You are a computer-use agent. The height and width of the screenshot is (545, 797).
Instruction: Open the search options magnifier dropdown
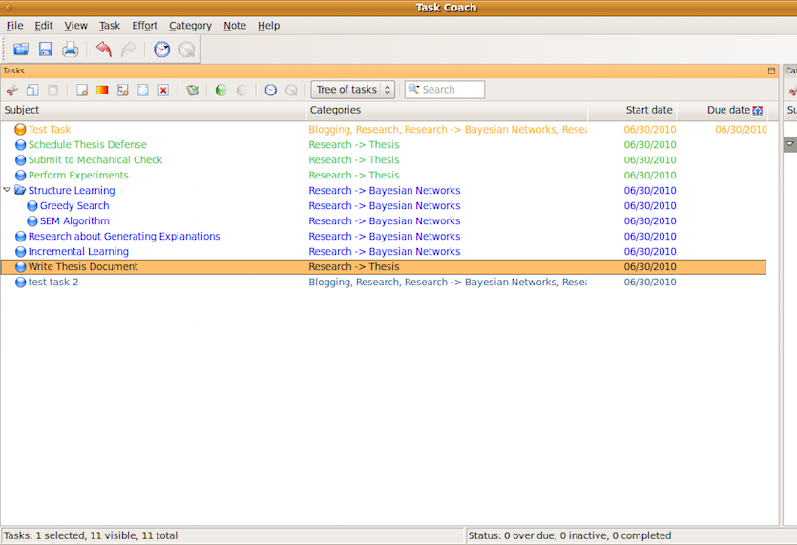(x=413, y=90)
